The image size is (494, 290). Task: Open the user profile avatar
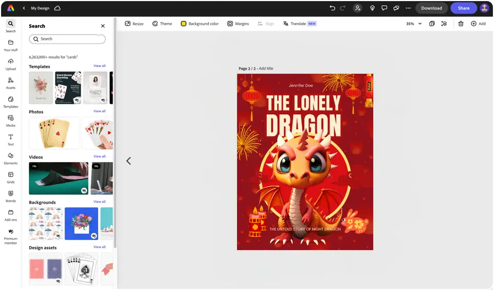484,8
